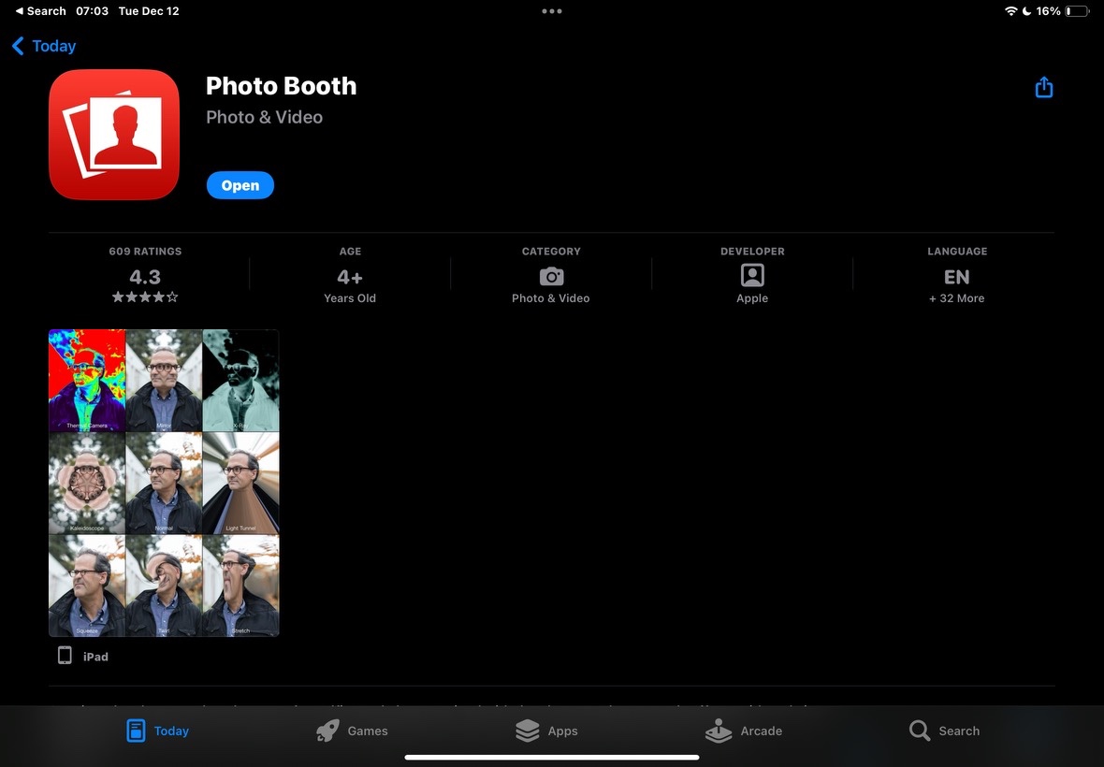Switch to the Today tab
The width and height of the screenshot is (1104, 767).
158,731
